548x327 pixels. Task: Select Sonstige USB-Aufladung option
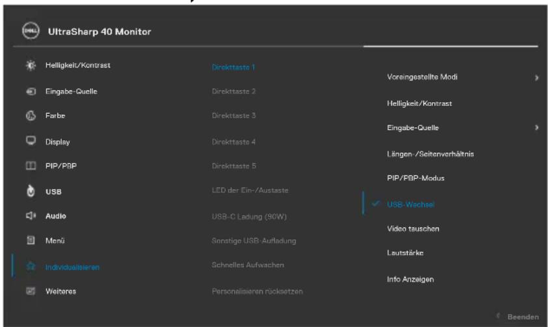click(254, 241)
